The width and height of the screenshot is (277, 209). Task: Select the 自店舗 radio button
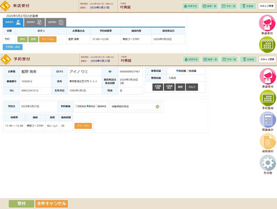177,71
